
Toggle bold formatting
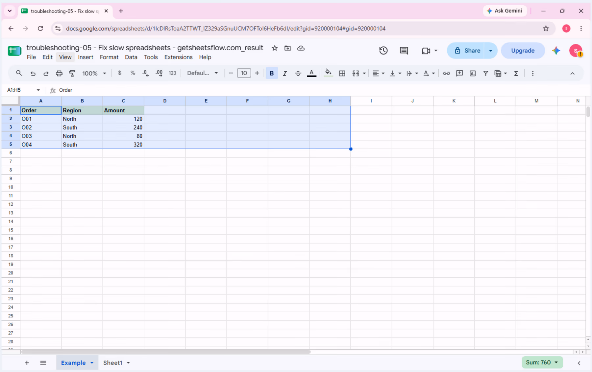point(272,73)
